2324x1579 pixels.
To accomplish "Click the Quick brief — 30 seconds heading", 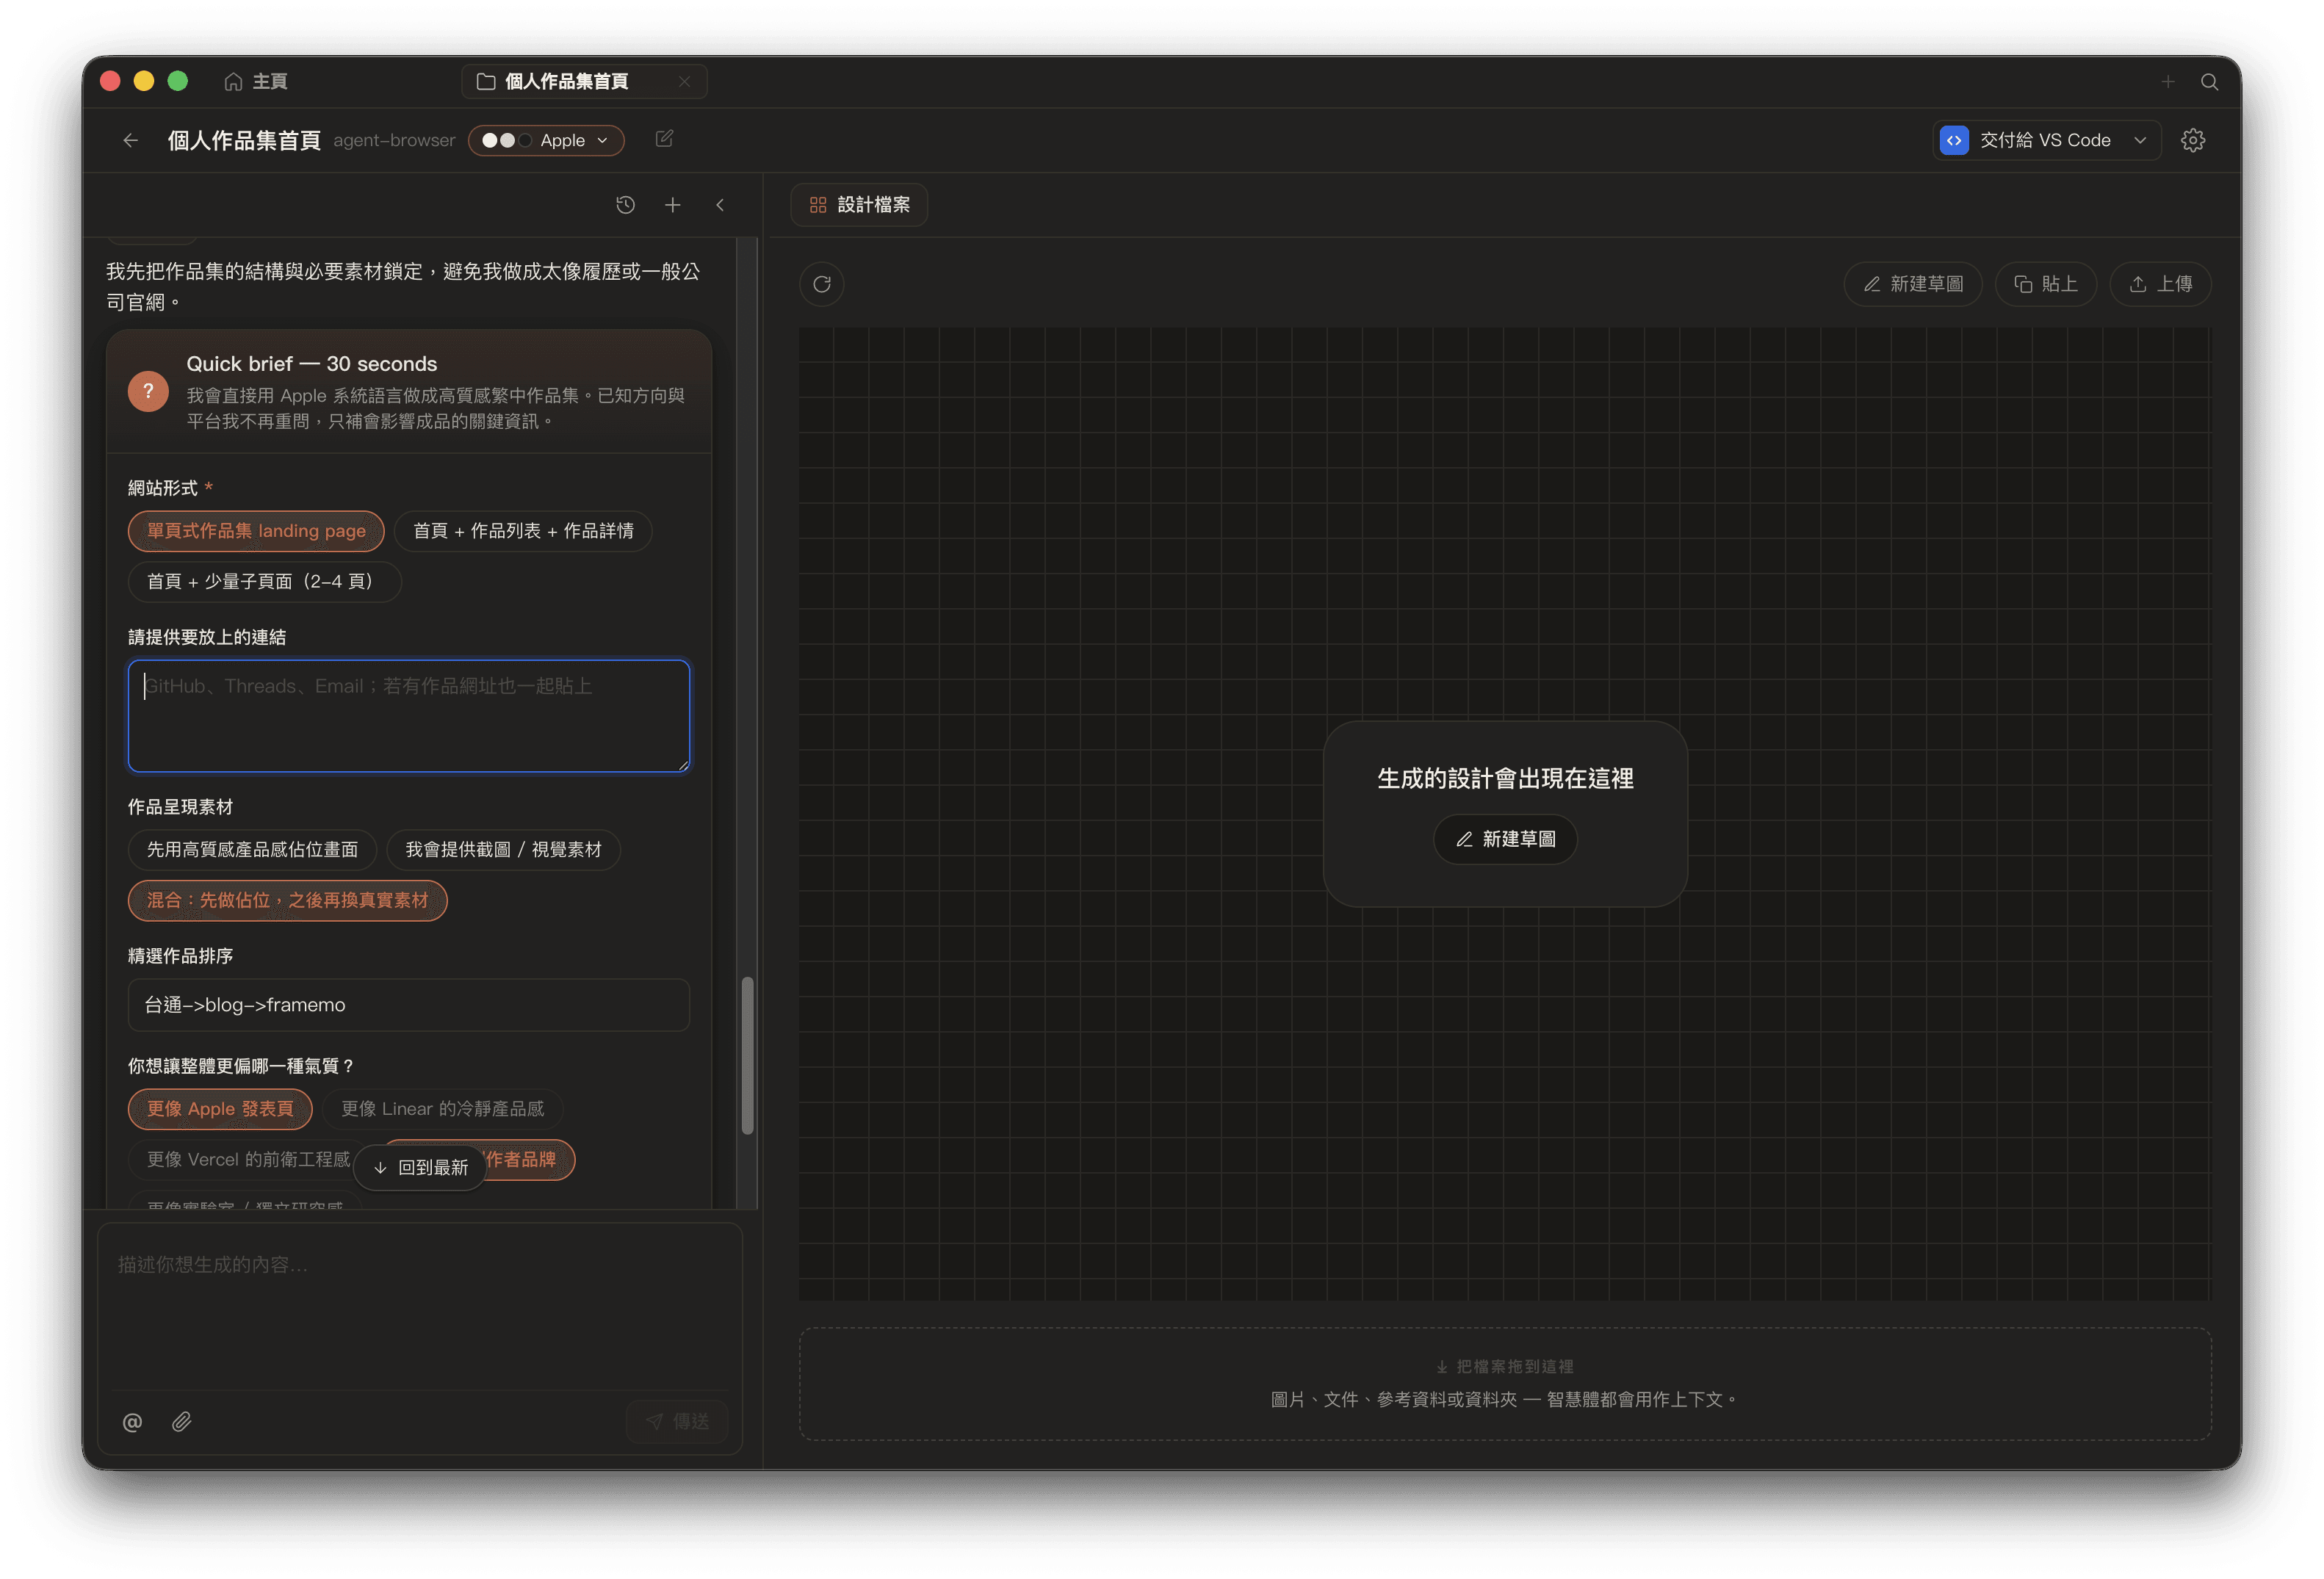I will (312, 364).
